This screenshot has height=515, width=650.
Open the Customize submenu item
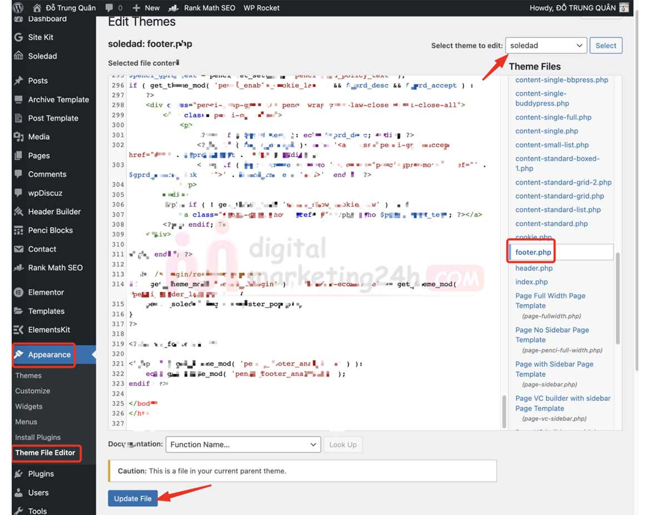click(x=32, y=390)
